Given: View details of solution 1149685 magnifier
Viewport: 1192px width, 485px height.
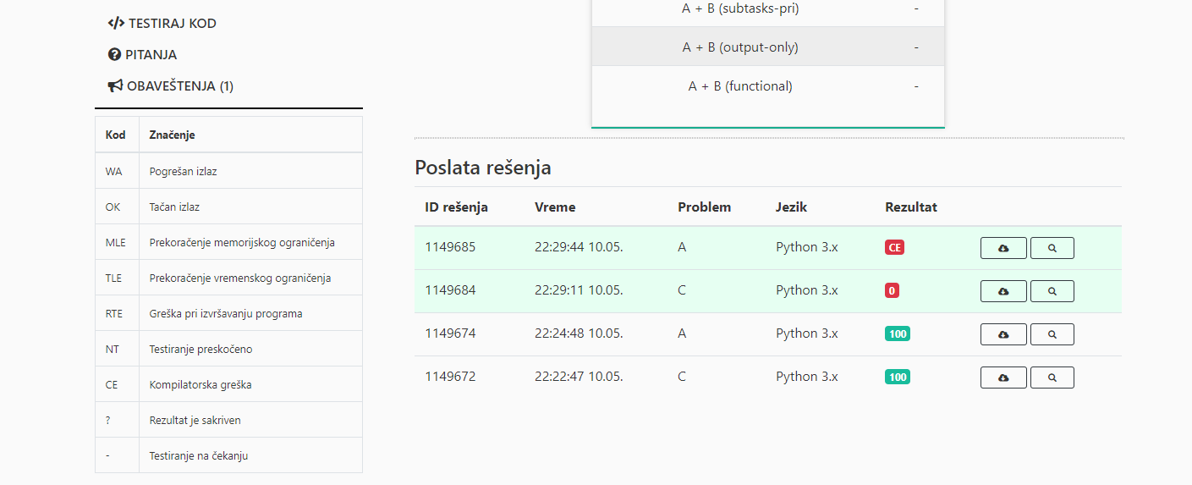Looking at the screenshot, I should tap(1052, 248).
